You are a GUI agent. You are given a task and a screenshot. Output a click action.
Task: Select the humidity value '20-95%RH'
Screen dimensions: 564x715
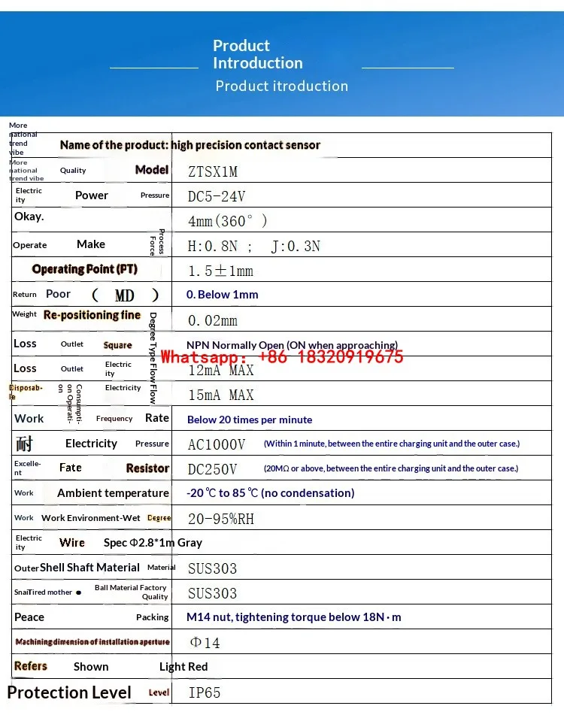click(221, 519)
